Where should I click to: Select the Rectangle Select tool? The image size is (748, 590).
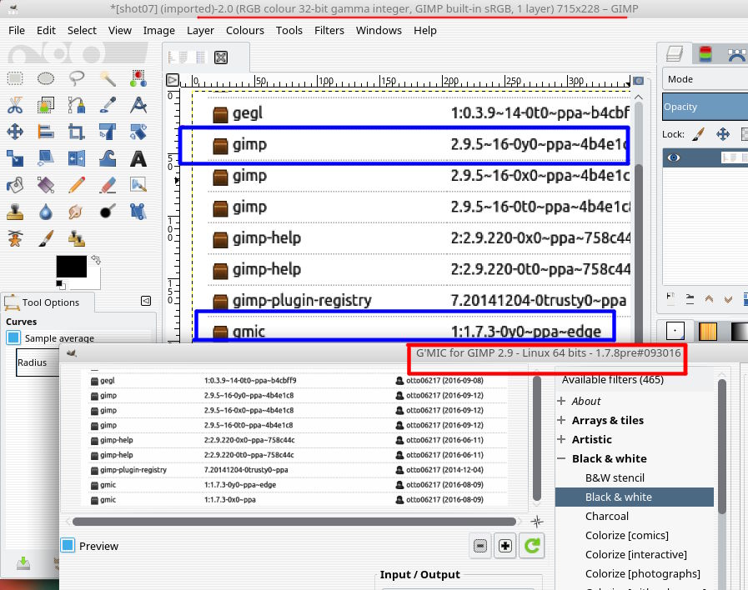15,78
